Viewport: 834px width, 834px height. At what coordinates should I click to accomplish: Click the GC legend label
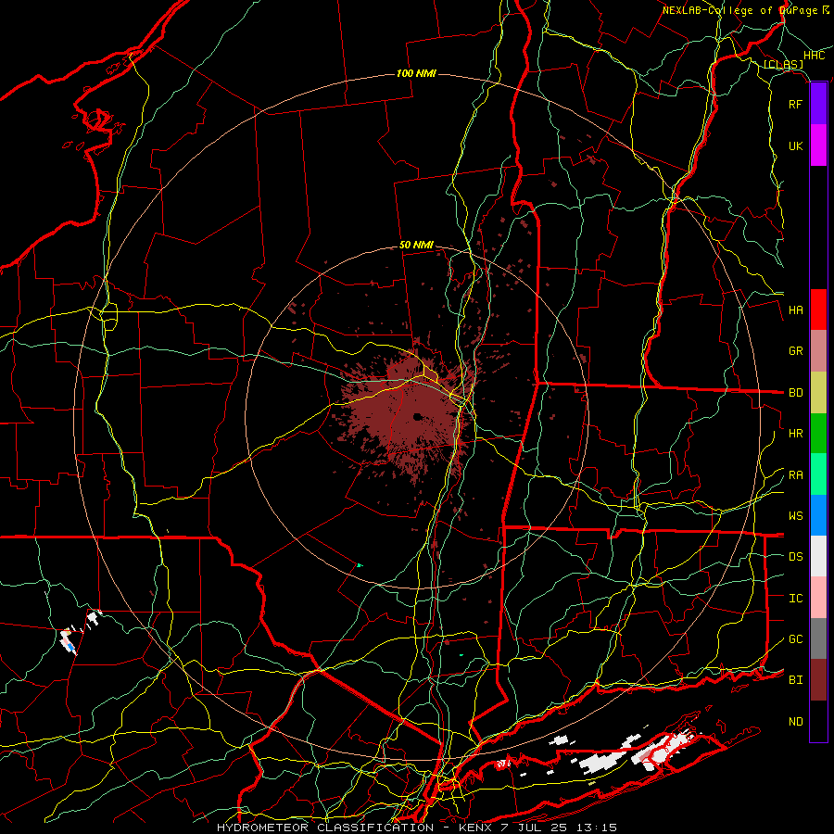[x=795, y=639]
